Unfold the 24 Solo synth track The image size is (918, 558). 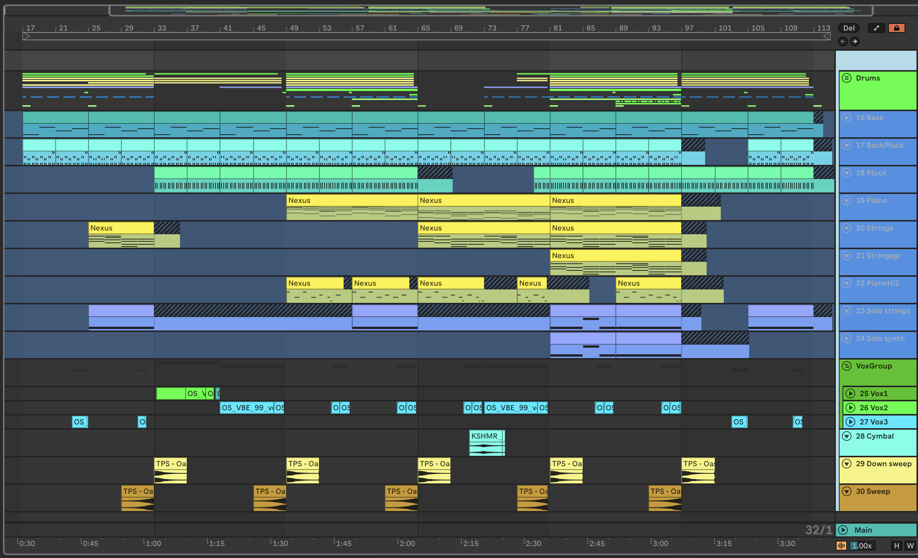[847, 338]
